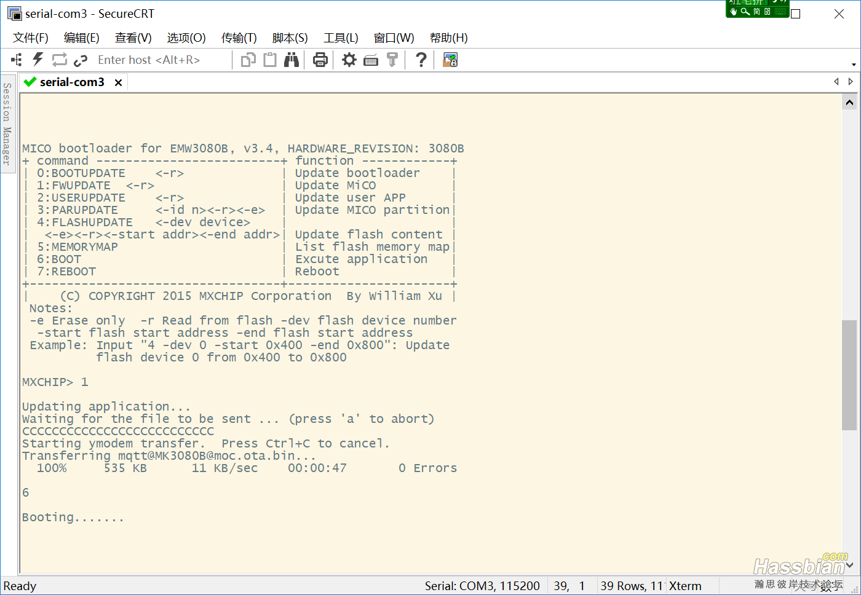Click the Public Key Assistant icon
This screenshot has height=595, width=861.
(x=392, y=60)
